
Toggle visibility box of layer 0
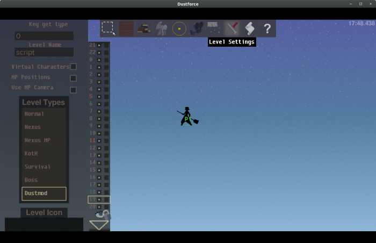coord(99,60)
